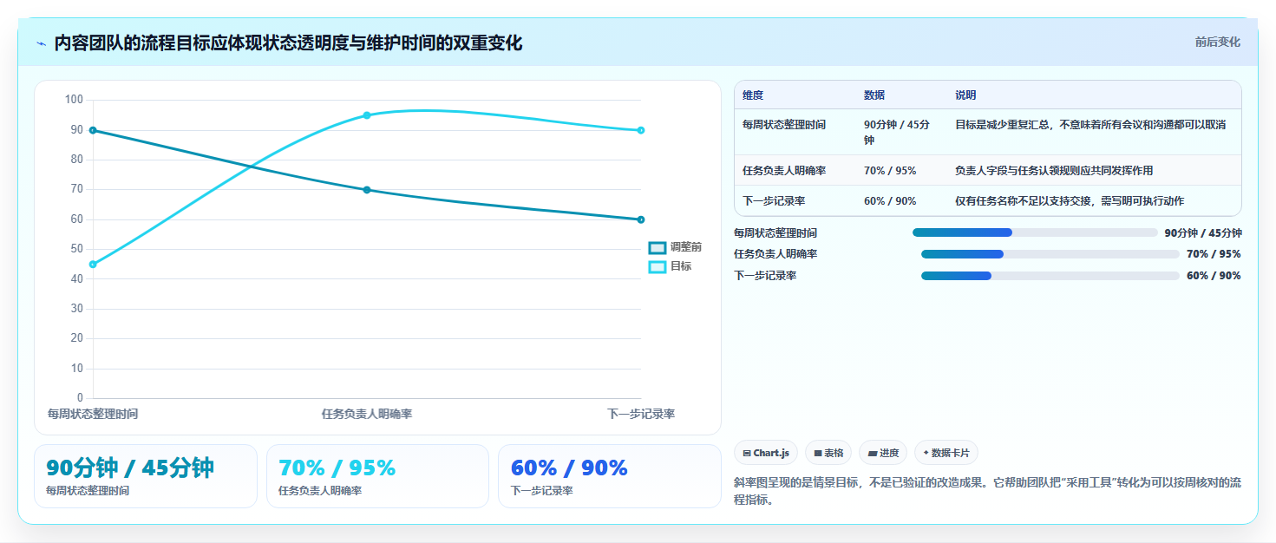Click the 下一步记录率 x-axis label

(x=641, y=415)
